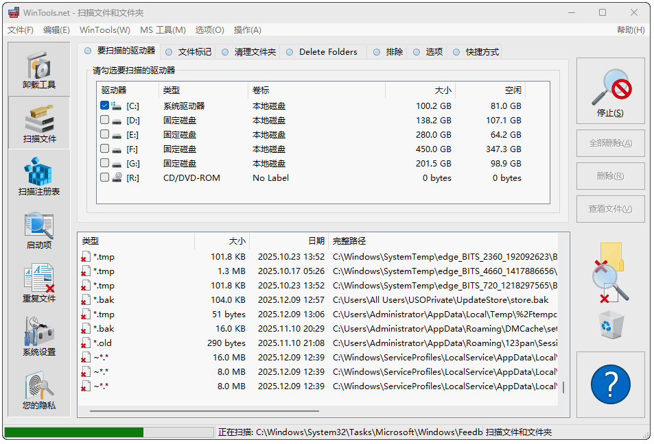Open the WinTools(W) menu
Viewport: 654px width, 444px height.
[104, 30]
